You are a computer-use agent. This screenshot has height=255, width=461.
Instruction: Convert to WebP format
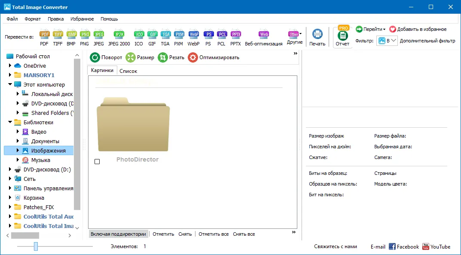click(x=193, y=38)
